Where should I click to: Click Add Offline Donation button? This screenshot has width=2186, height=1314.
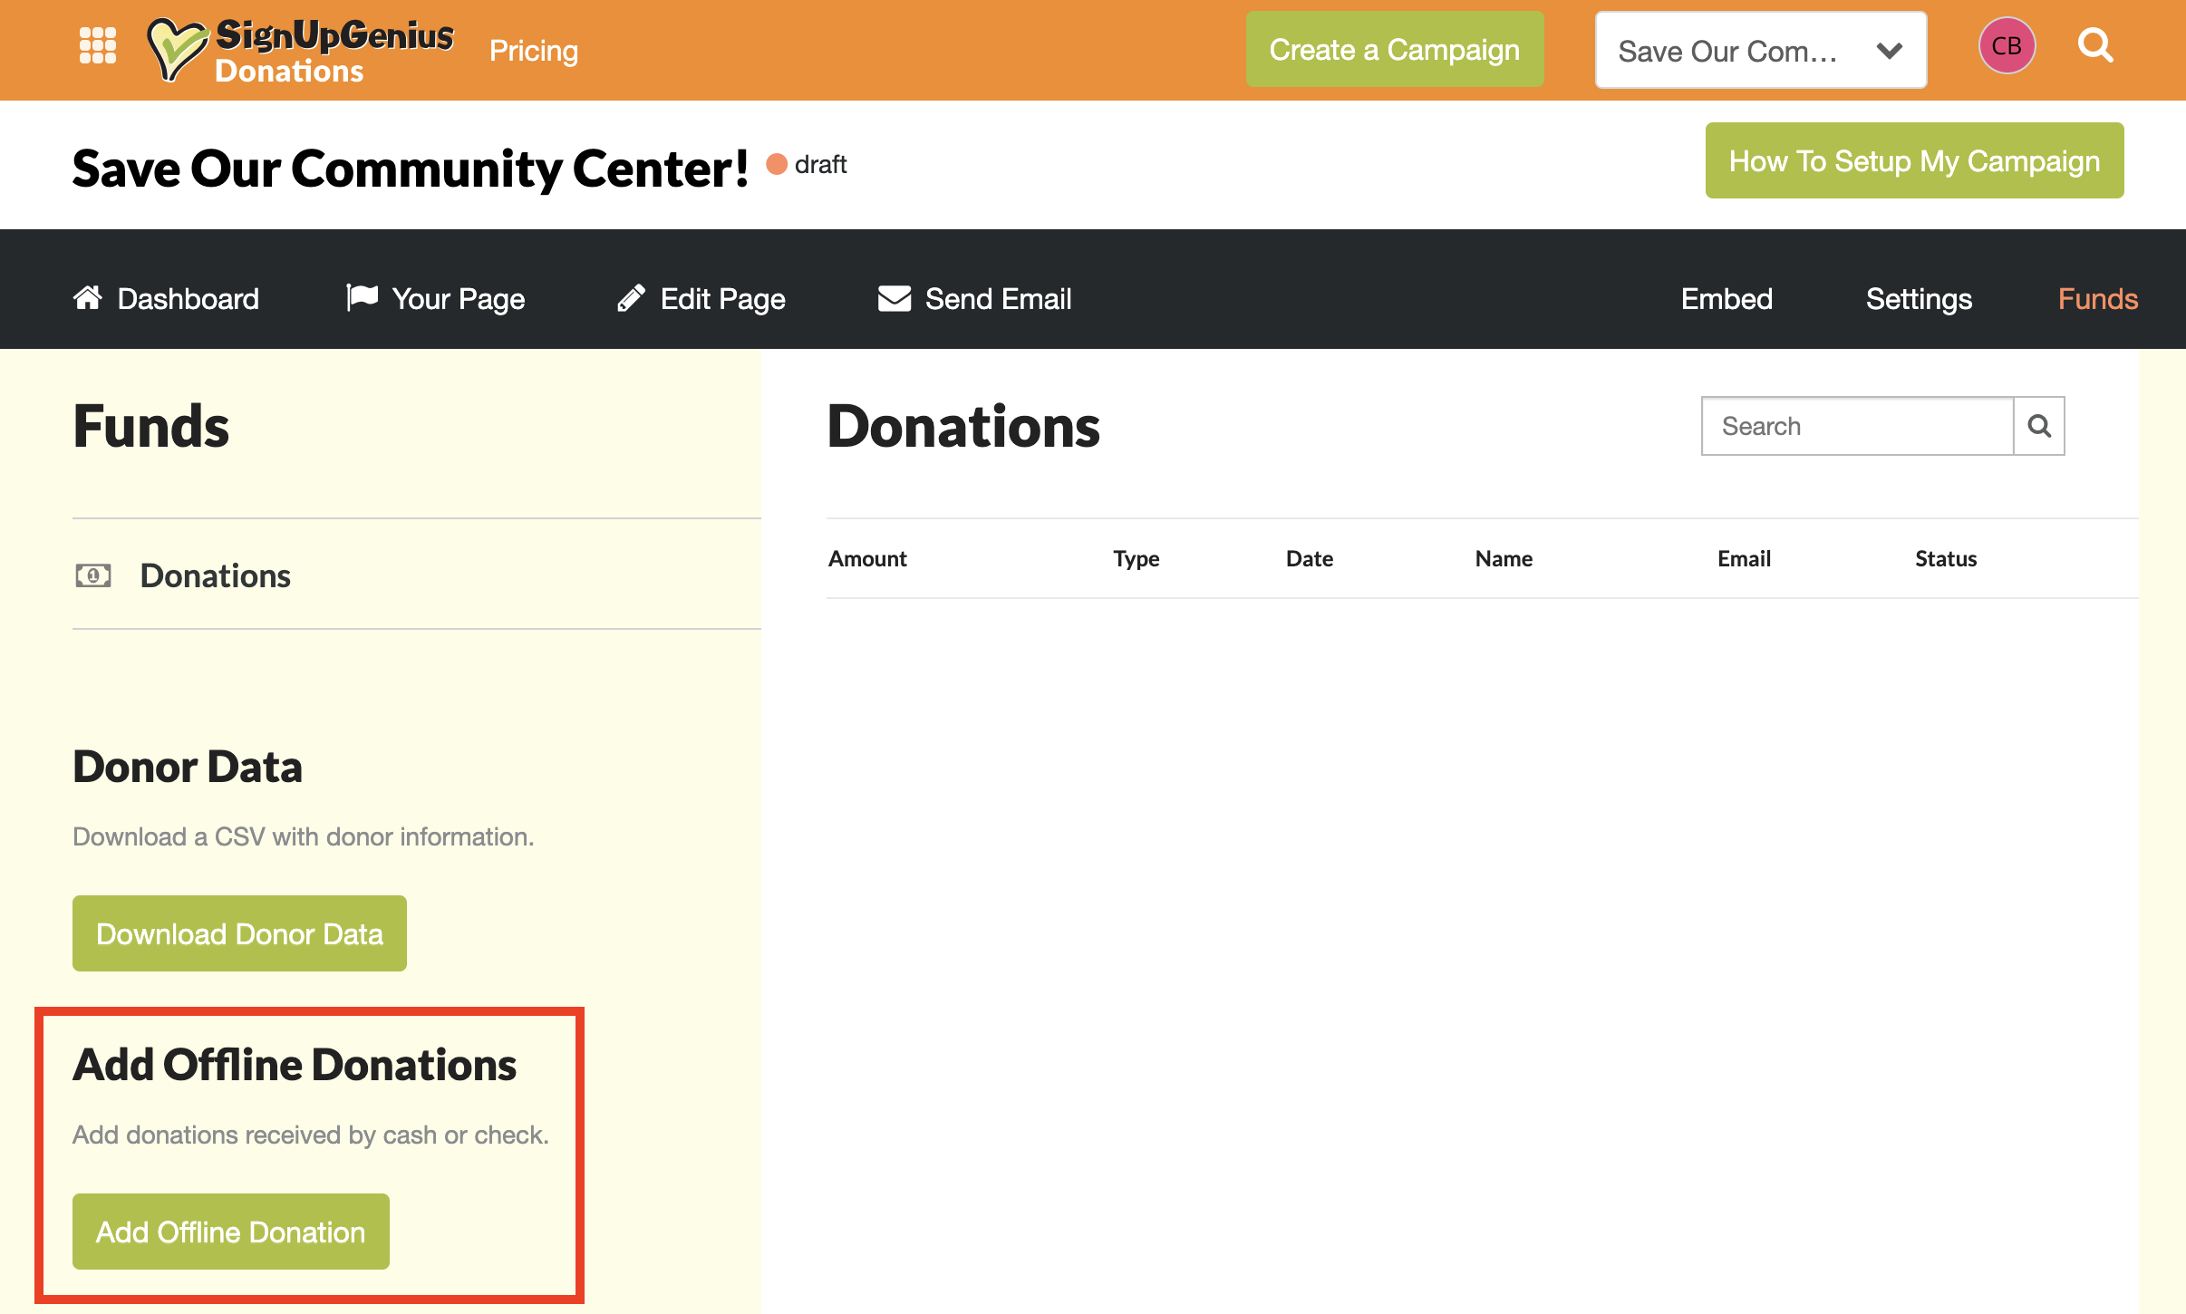[x=230, y=1232]
